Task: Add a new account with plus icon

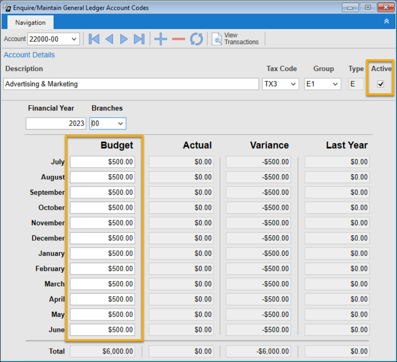Action: coord(161,39)
